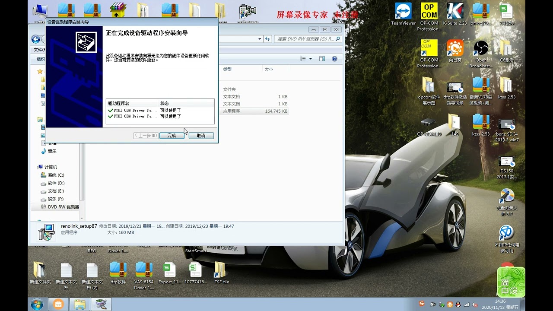Launch 向日葵 remote control shortcut
This screenshot has height=311, width=553.
click(455, 51)
